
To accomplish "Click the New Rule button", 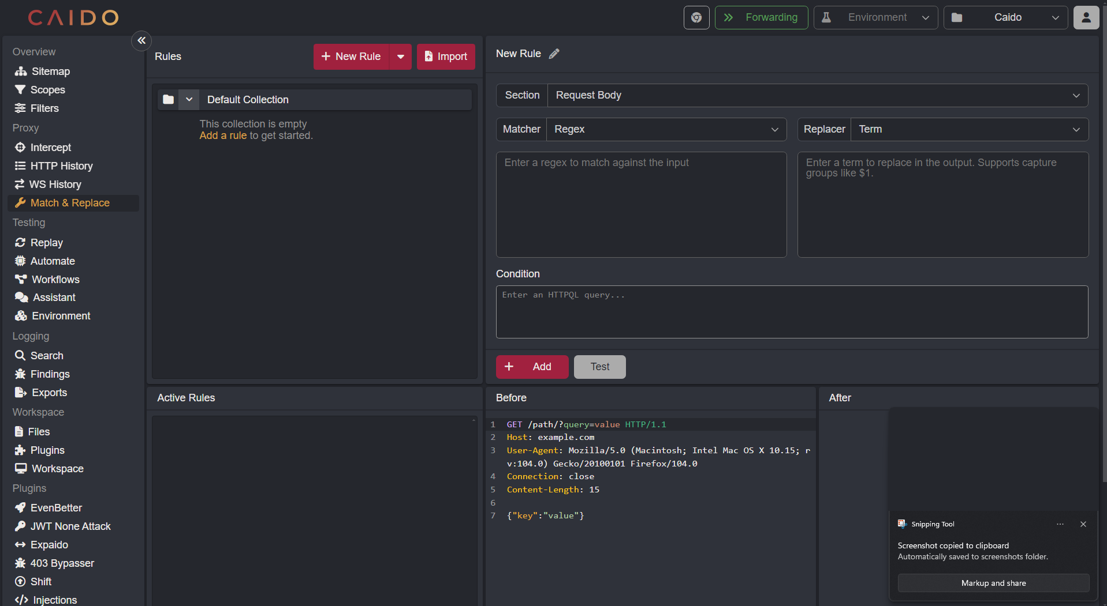I will 351,57.
